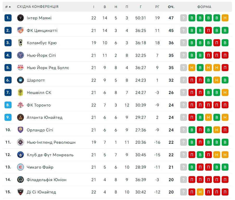
Task: Click the FC Cincinnati team crest
Action: coord(21,30)
